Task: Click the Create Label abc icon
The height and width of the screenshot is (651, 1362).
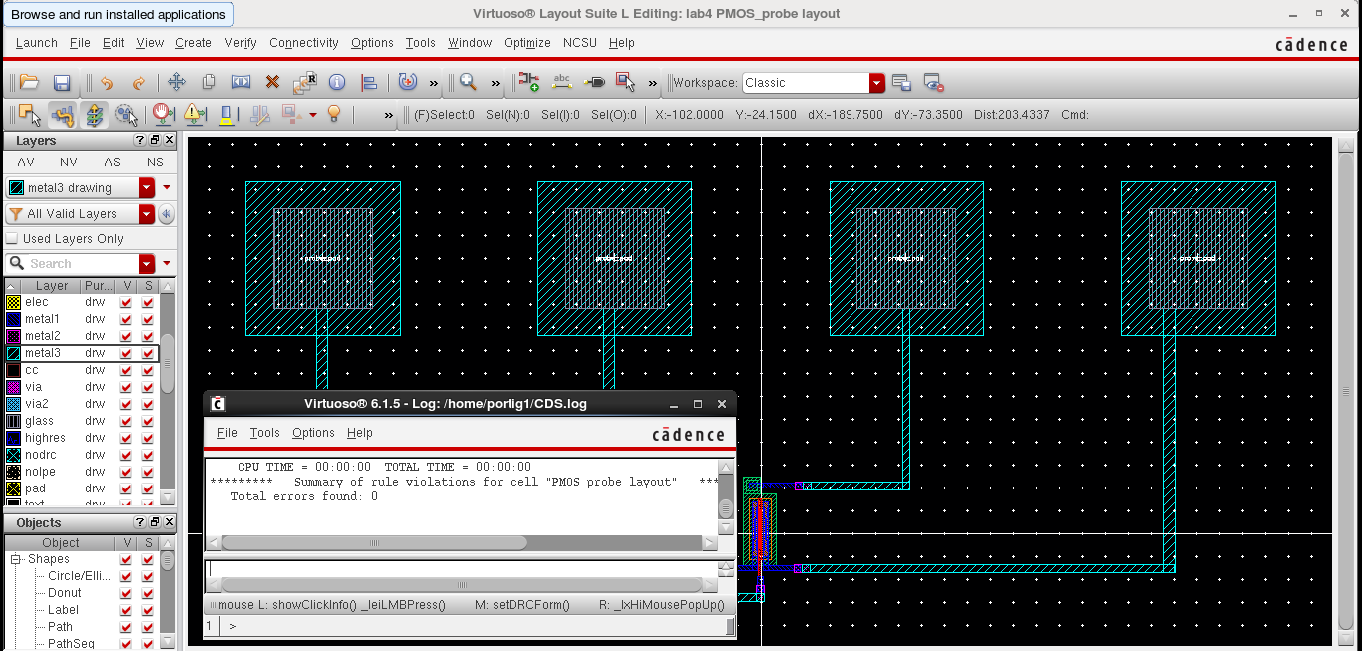Action: click(561, 83)
